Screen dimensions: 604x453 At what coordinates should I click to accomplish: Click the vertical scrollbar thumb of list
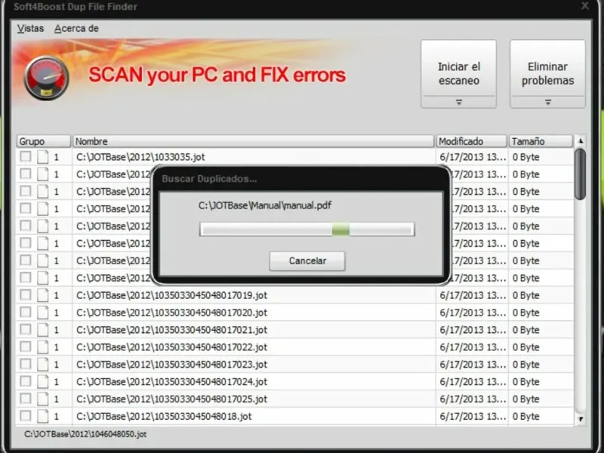(x=580, y=174)
